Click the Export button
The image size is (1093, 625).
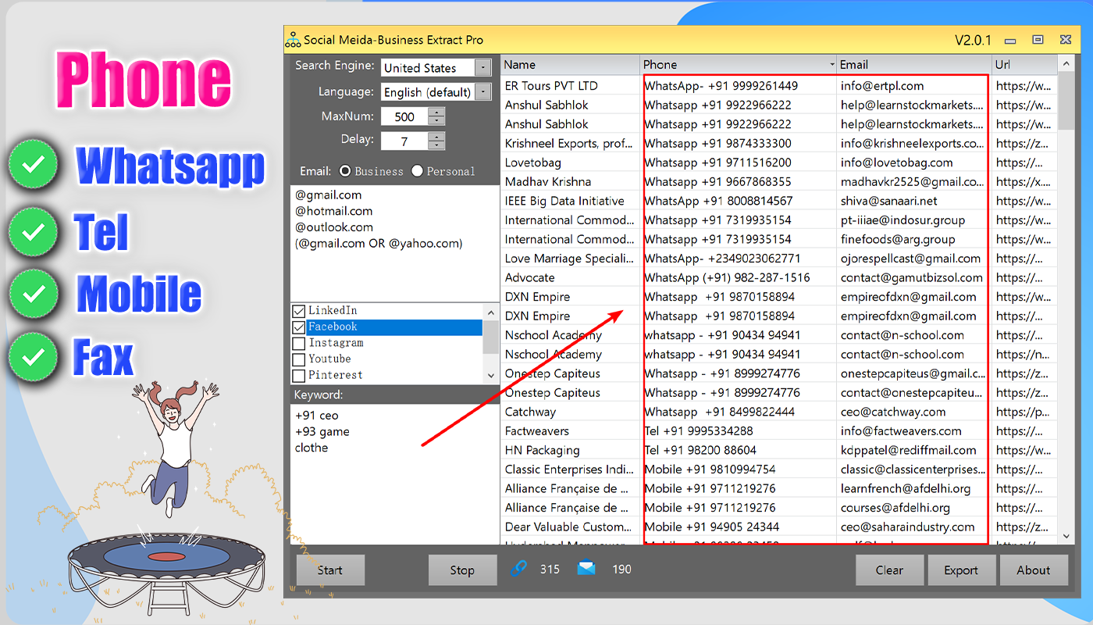coord(961,570)
